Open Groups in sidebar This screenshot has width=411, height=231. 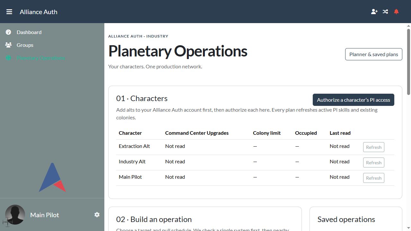[25, 45]
